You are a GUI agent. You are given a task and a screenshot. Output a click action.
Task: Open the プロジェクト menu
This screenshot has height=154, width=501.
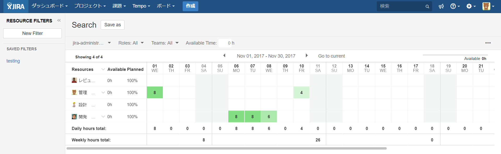pyautogui.click(x=90, y=6)
